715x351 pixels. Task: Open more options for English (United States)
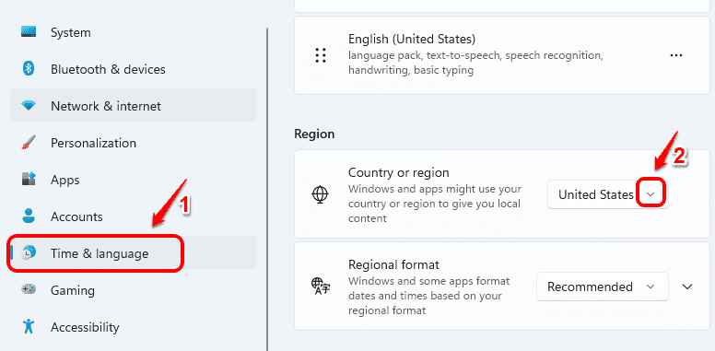pyautogui.click(x=676, y=55)
